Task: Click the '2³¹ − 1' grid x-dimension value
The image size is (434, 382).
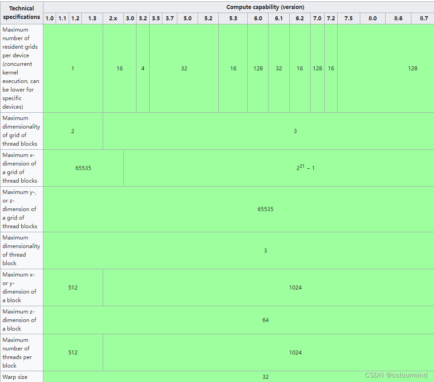Action: (x=305, y=168)
